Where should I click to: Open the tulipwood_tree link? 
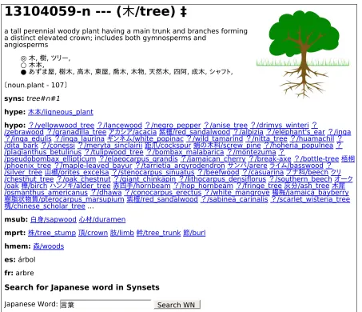tap(114, 152)
